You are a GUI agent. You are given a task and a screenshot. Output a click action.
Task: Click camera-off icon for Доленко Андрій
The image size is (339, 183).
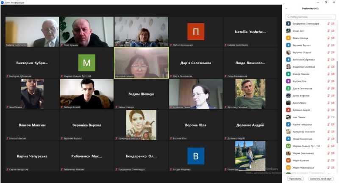coord(333,110)
